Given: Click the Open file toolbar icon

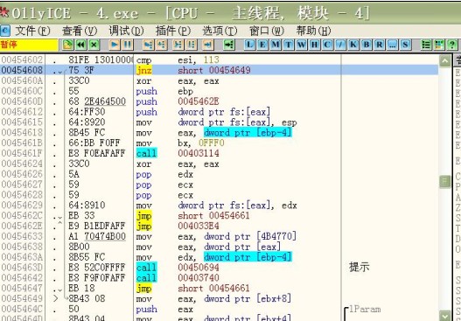Looking at the screenshot, I should (x=68, y=45).
